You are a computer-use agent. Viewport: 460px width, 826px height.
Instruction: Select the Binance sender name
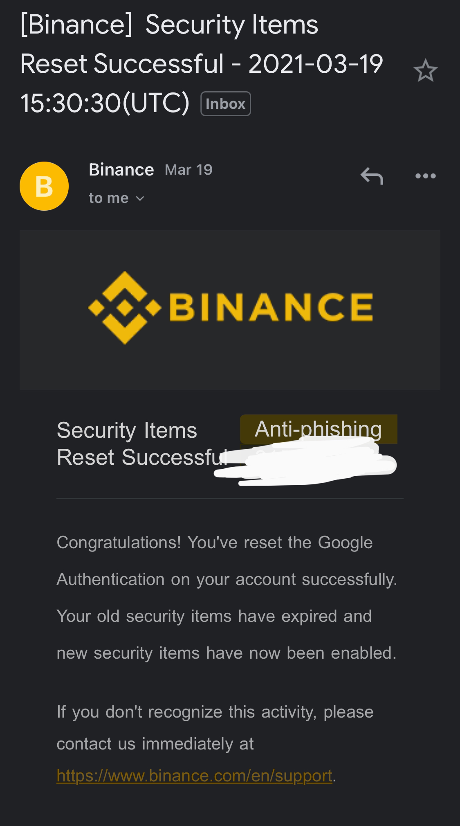click(121, 169)
